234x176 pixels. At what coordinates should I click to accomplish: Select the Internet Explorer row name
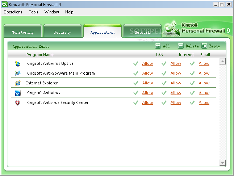tap(42, 83)
